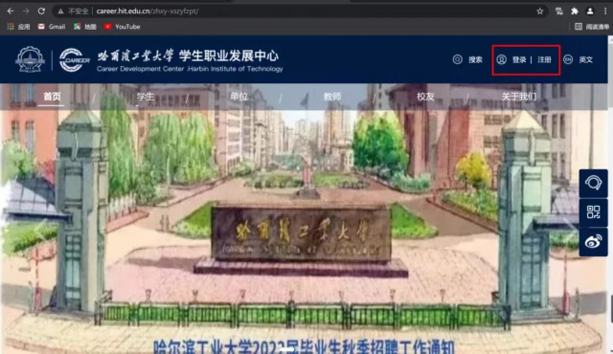
Task: Click the 搜索 search icon
Action: (458, 59)
